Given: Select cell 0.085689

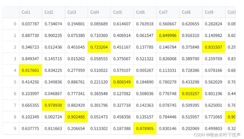Looking at the screenshot, I should coord(99,24).
